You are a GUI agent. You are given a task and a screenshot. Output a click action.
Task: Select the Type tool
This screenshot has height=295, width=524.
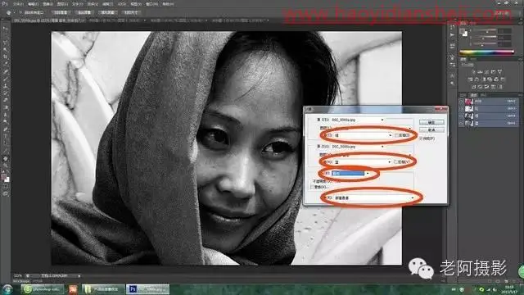click(x=6, y=136)
